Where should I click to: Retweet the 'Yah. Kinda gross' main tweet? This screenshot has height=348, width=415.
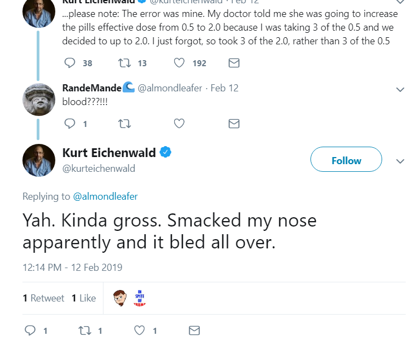click(85, 330)
